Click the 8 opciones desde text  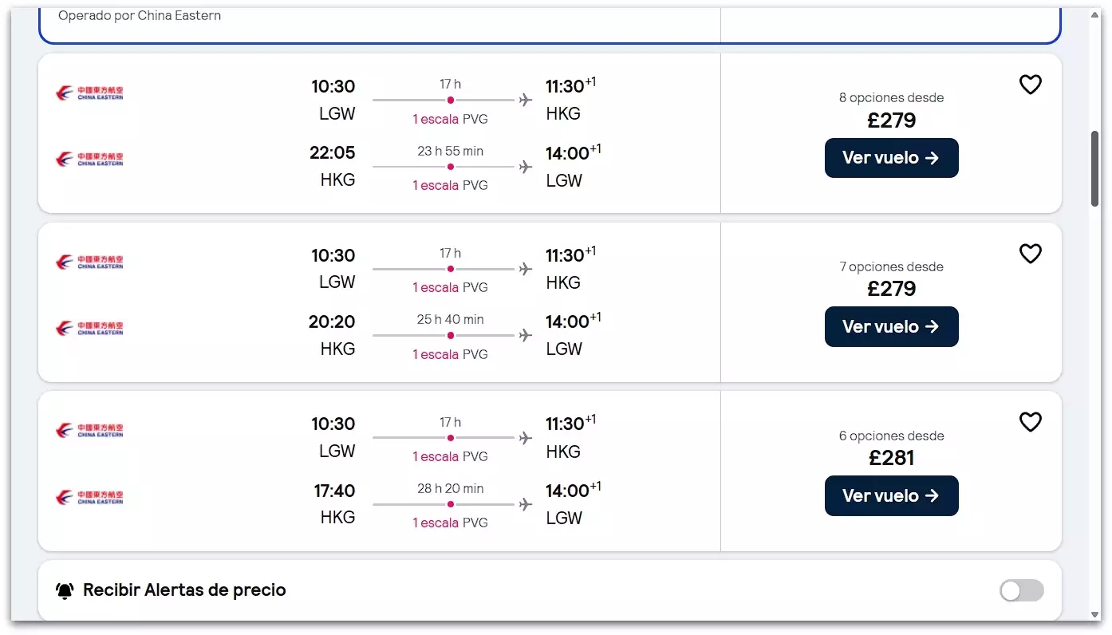point(891,98)
